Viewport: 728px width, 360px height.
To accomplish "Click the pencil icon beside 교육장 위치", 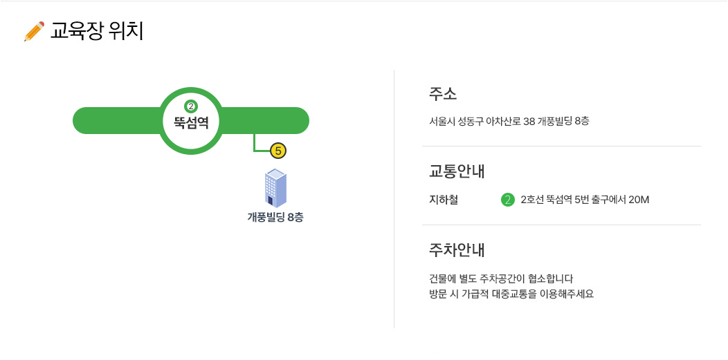I will tap(34, 32).
